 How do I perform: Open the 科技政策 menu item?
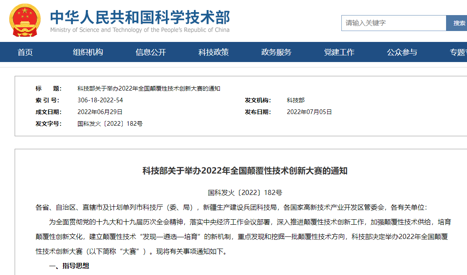(214, 52)
